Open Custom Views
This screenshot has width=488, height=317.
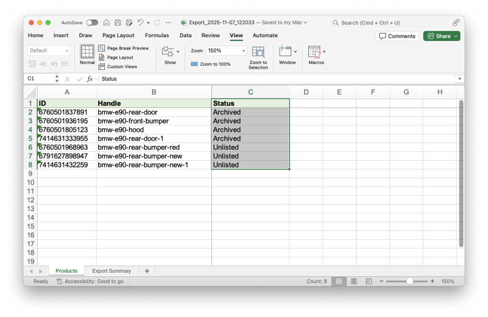pos(120,66)
